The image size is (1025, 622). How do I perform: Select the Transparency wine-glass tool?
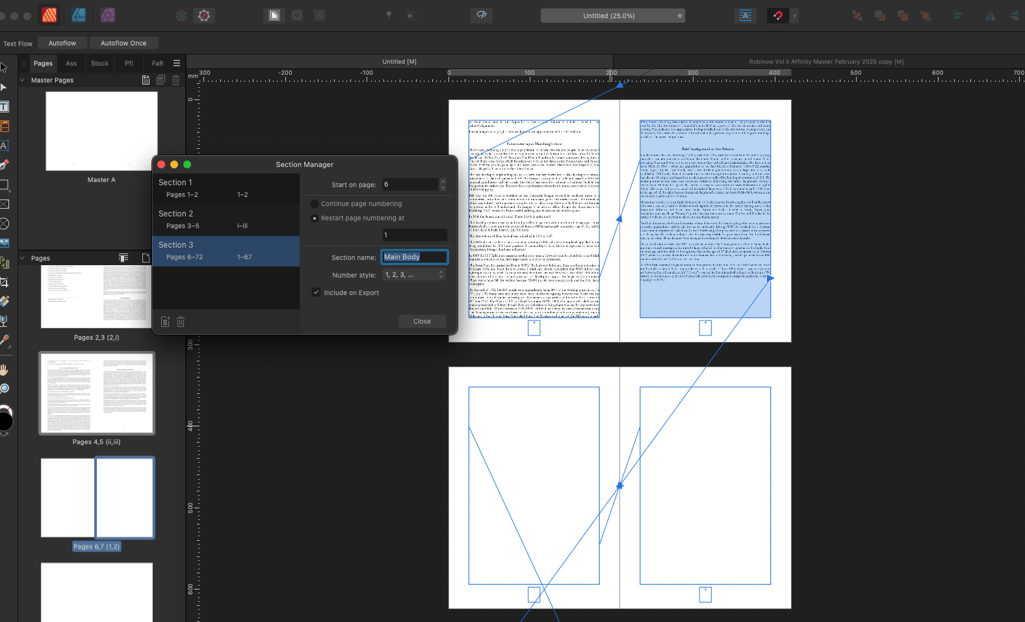4,321
